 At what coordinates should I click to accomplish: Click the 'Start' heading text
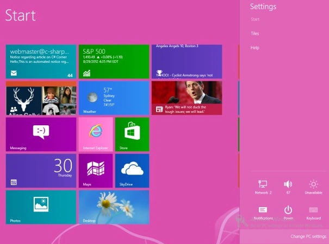(20, 15)
